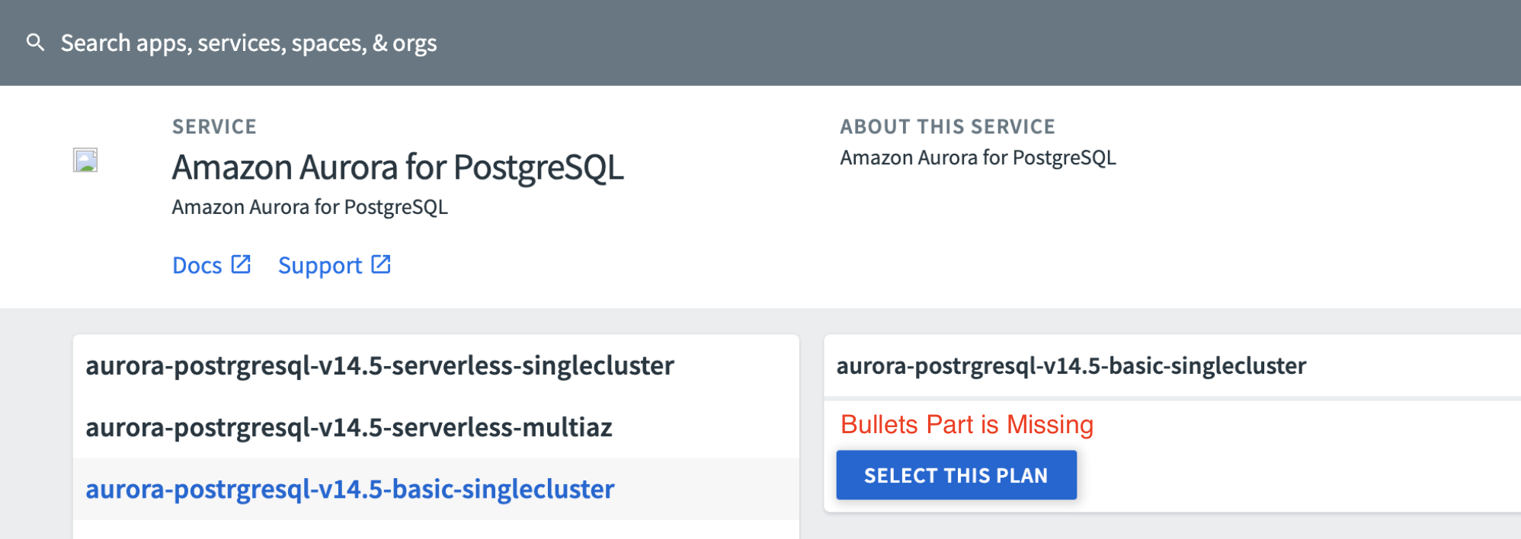Click the empty row below the basic-singlecluster plan

tap(436, 530)
